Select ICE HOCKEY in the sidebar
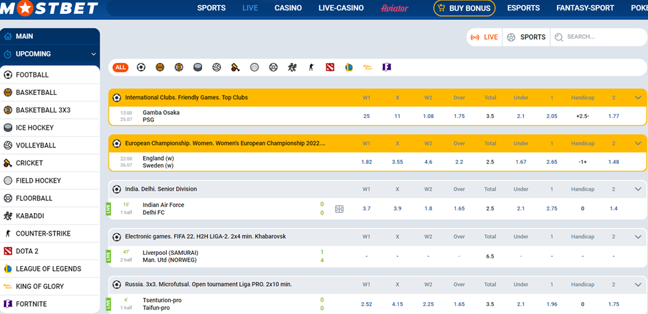The image size is (648, 314). pyautogui.click(x=50, y=128)
